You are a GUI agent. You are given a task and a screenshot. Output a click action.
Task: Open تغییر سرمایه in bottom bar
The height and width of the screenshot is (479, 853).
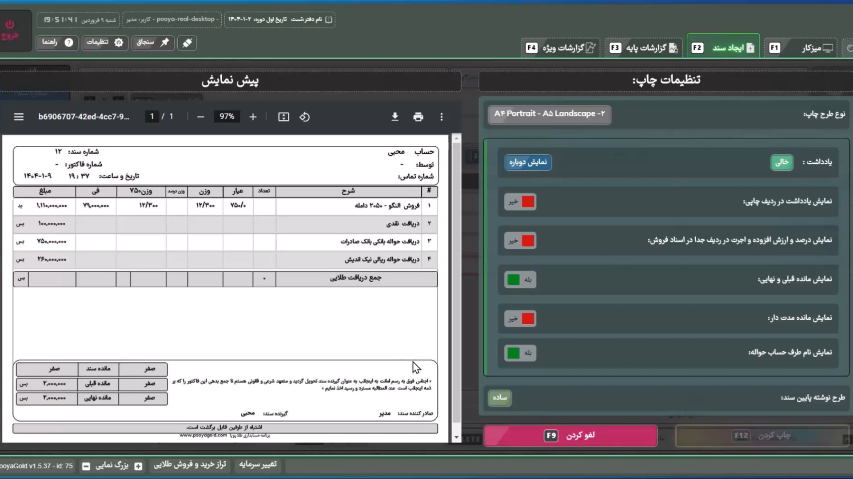point(258,464)
